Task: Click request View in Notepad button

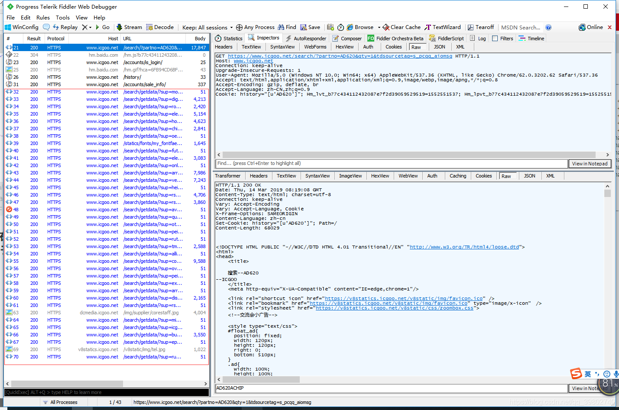Action: pyautogui.click(x=590, y=164)
